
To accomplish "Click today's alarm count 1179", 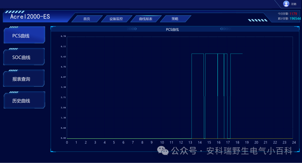I will coord(293,14).
